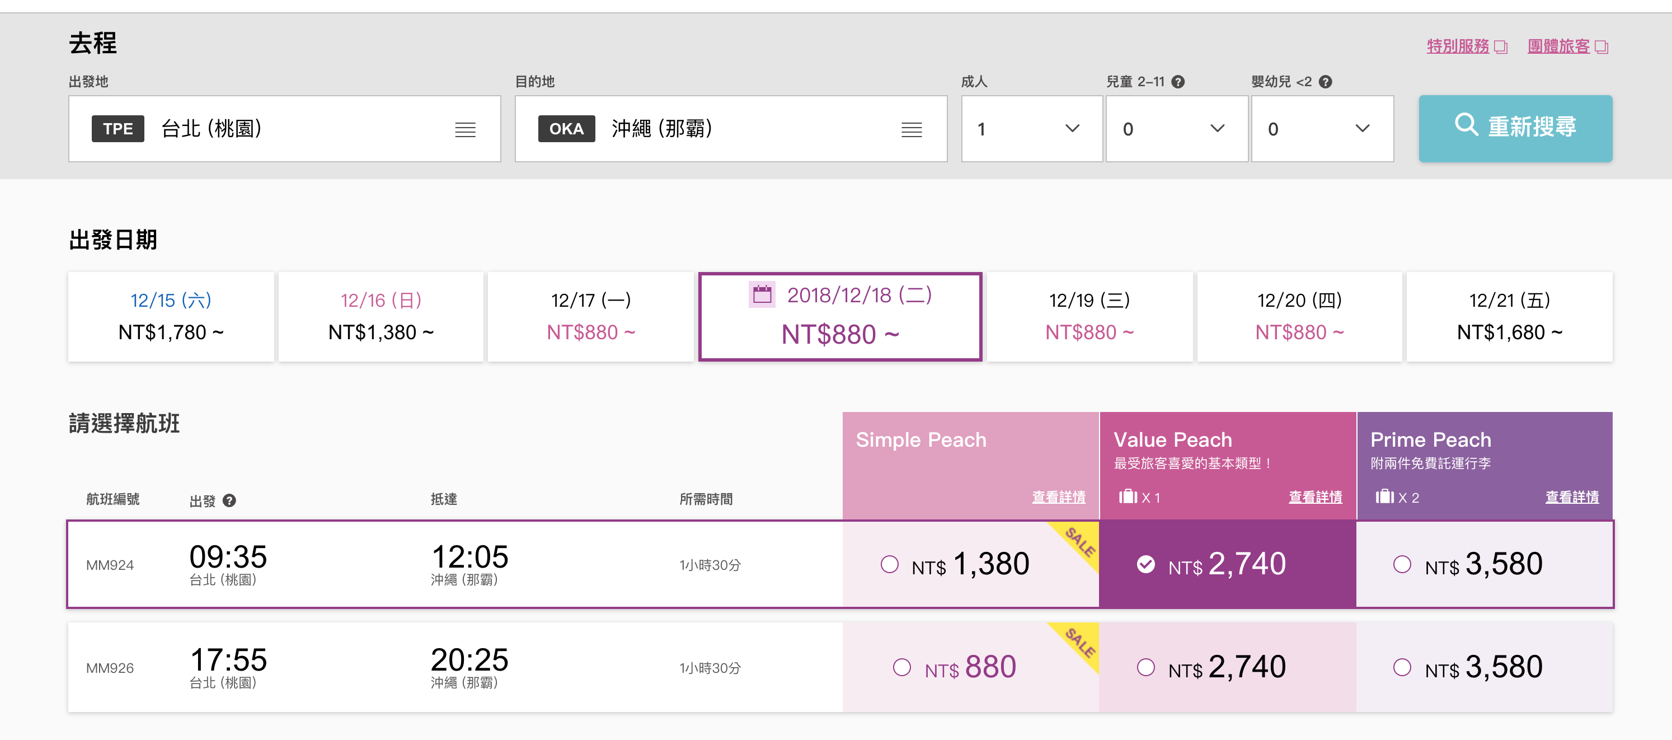Viewport: 1672px width, 740px height.
Task: Open the calendar icon on 2018/12/18
Action: tap(762, 294)
